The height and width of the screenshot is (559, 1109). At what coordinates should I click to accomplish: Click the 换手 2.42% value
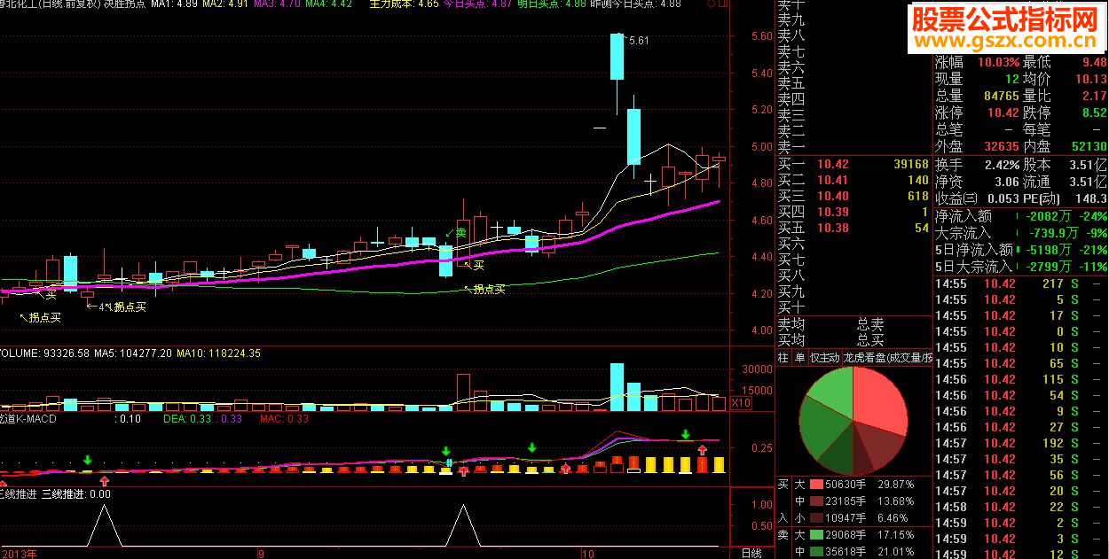1002,165
